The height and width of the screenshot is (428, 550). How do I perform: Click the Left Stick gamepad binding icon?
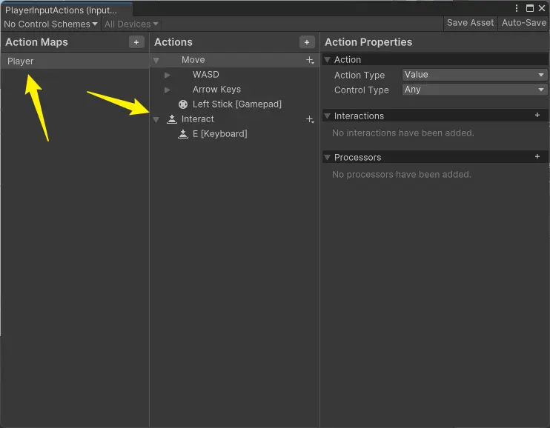pyautogui.click(x=183, y=104)
